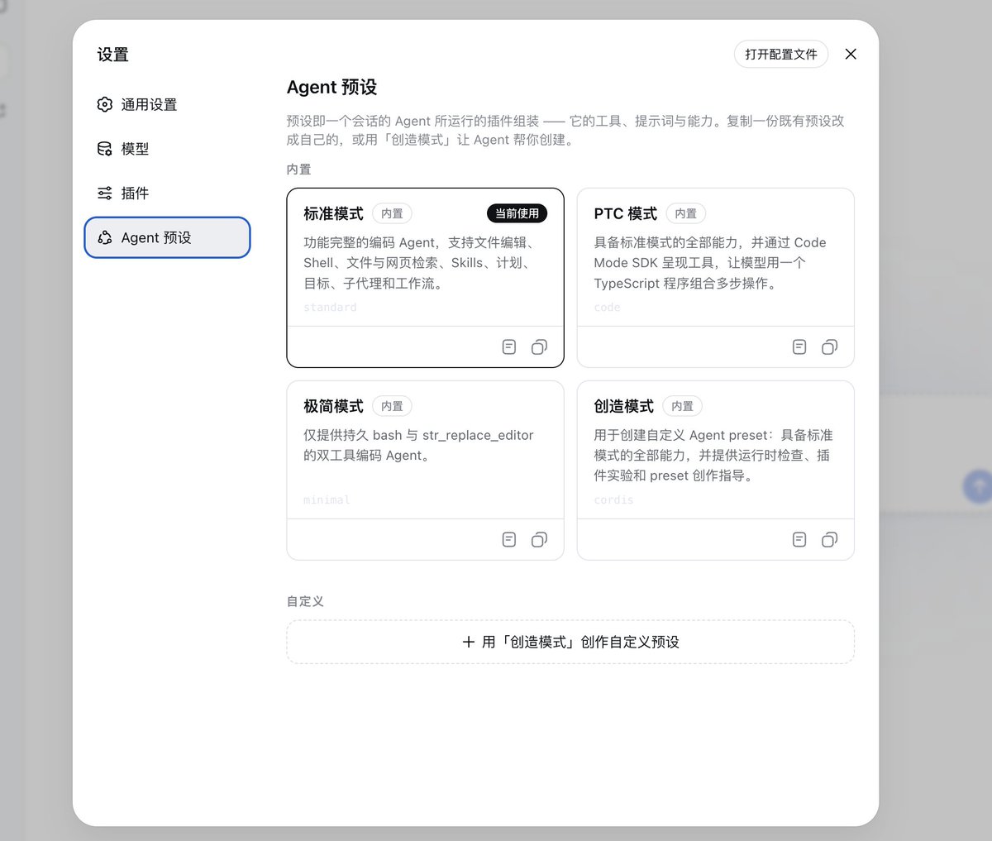The width and height of the screenshot is (992, 841).
Task: Click the 设置 dialog title
Action: (112, 55)
